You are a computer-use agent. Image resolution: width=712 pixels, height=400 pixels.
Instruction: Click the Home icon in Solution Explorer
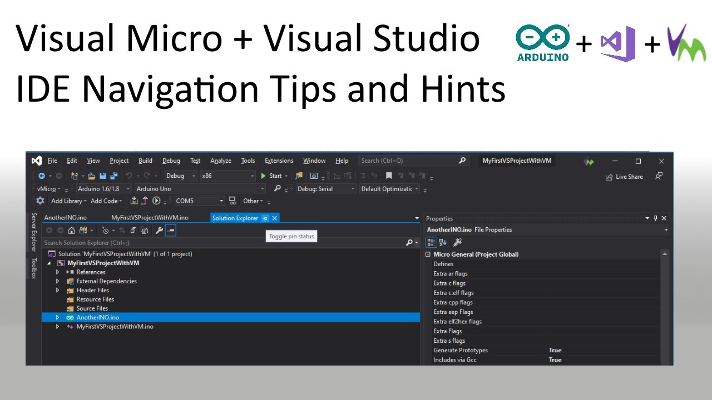point(71,230)
